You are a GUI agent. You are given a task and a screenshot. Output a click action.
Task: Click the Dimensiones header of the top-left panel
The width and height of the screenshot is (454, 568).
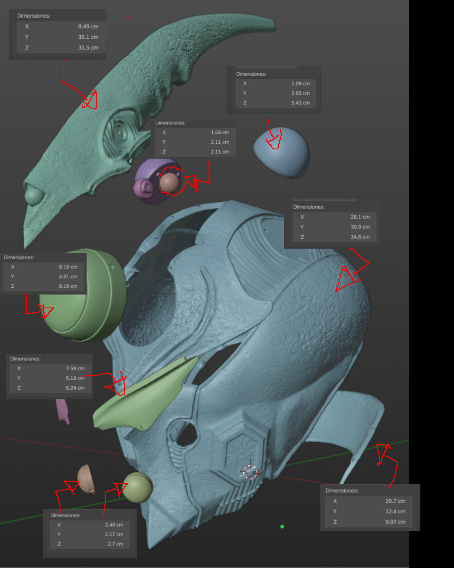click(34, 16)
